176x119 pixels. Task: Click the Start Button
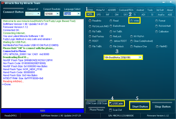click(140, 106)
